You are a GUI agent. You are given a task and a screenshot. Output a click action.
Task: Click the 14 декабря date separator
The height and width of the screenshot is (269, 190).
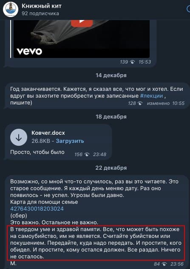pos(111,75)
